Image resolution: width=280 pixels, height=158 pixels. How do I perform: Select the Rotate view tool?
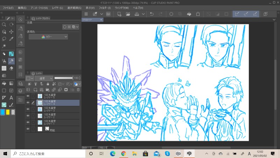pos(11,25)
